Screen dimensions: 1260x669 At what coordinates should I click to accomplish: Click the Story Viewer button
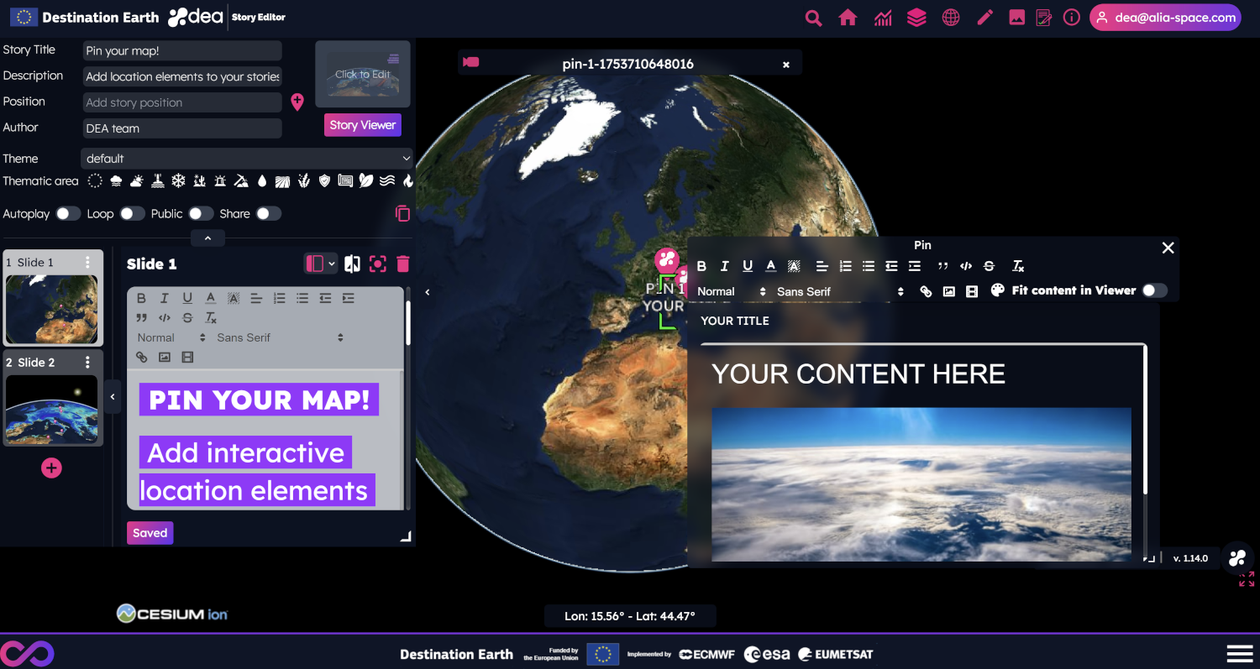coord(363,125)
